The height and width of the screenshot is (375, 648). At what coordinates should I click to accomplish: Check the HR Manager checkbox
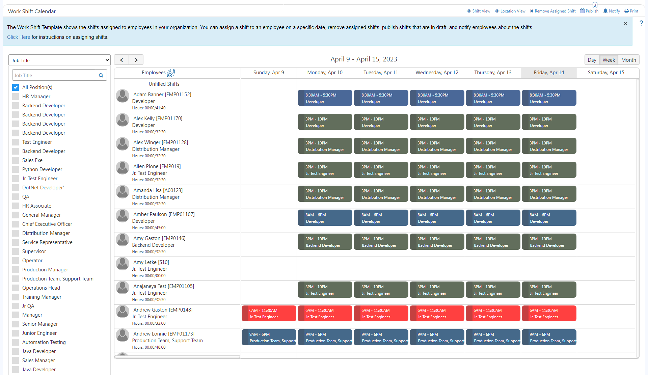(16, 97)
